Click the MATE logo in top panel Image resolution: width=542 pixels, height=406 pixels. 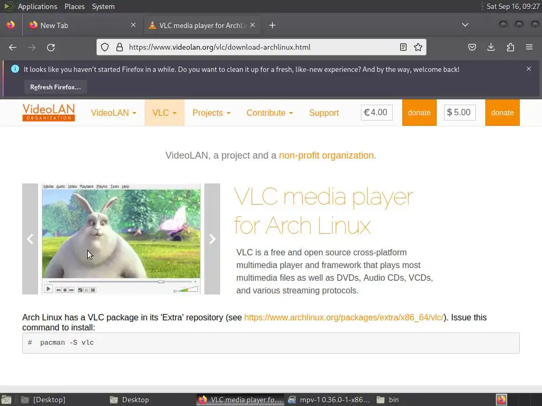point(8,6)
